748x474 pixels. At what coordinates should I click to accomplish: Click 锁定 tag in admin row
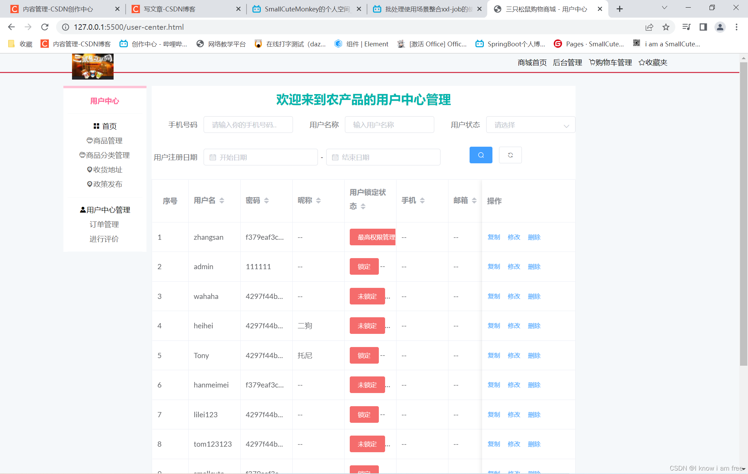(364, 266)
